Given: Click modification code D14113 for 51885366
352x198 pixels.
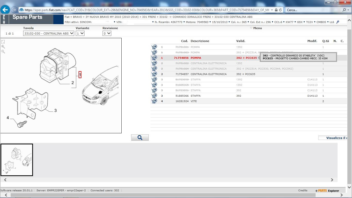Looking at the screenshot, I should coord(312,96).
